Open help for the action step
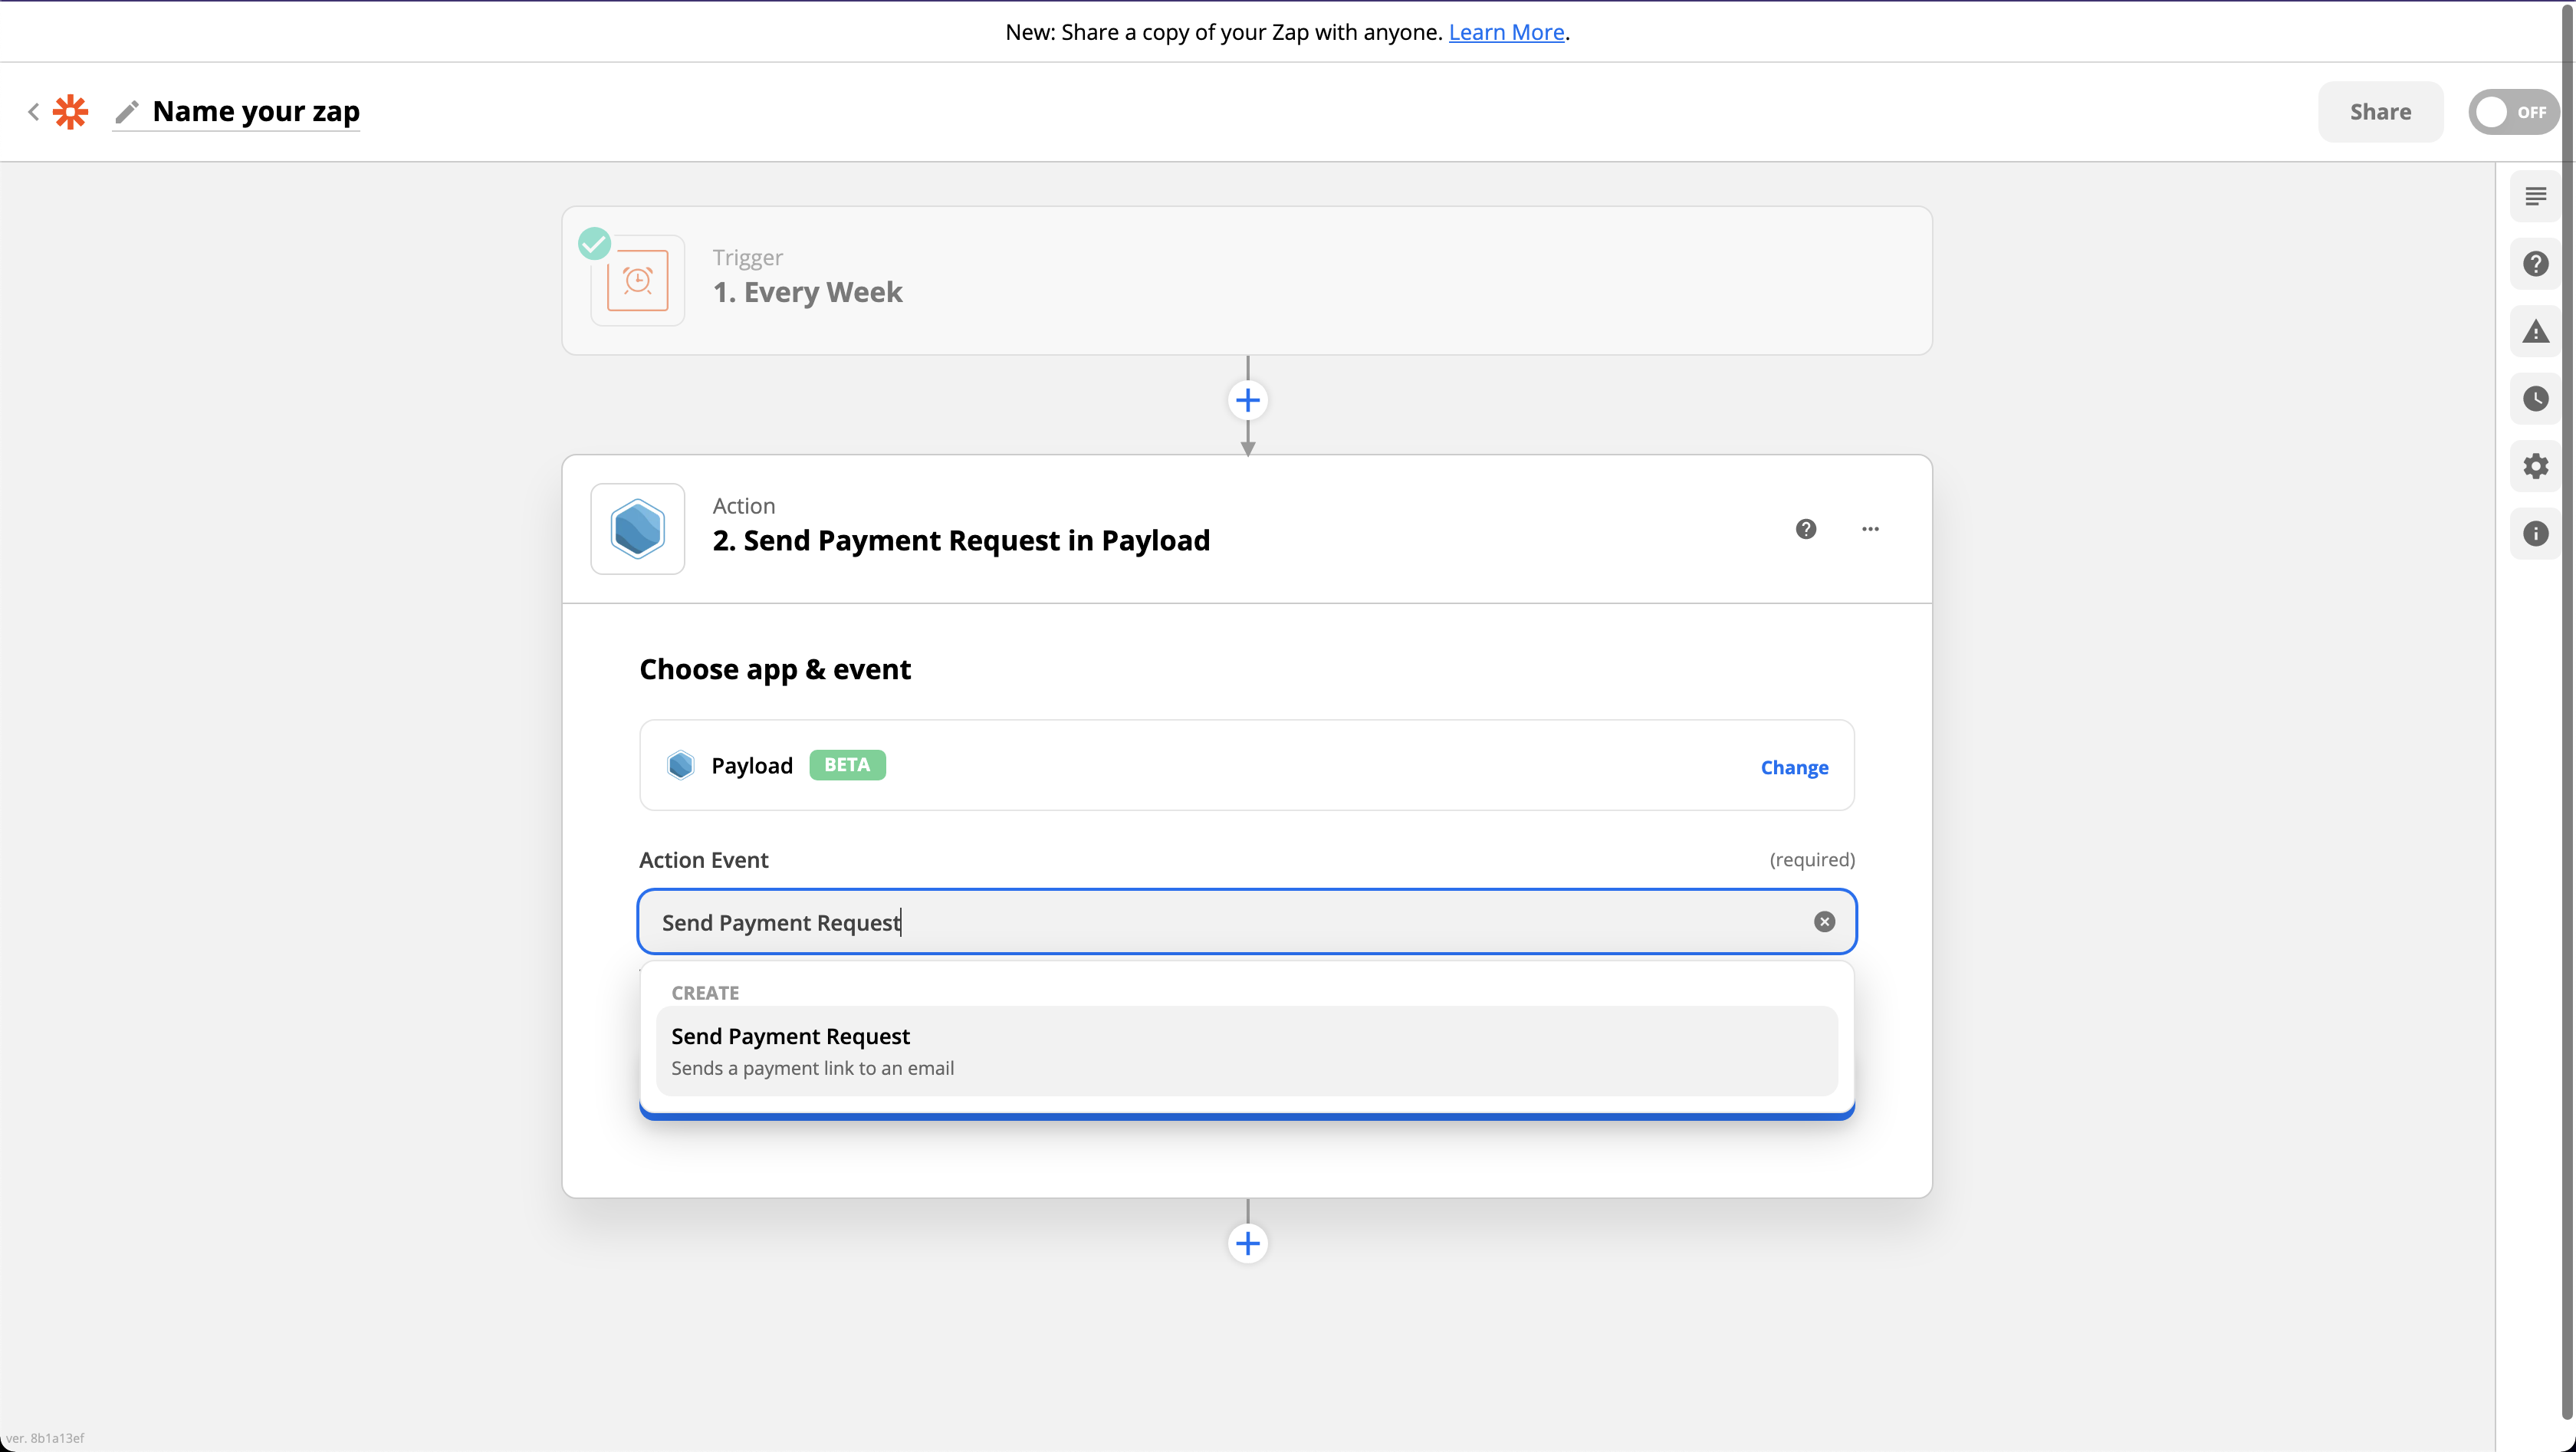The image size is (2576, 1452). [x=1805, y=529]
